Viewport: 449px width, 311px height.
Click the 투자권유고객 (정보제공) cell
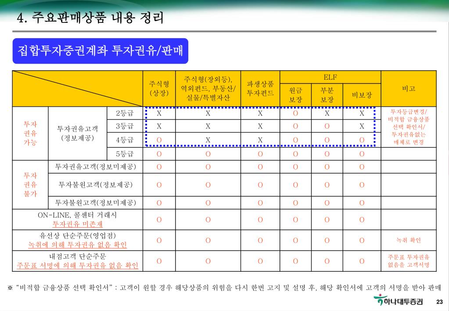pos(78,133)
